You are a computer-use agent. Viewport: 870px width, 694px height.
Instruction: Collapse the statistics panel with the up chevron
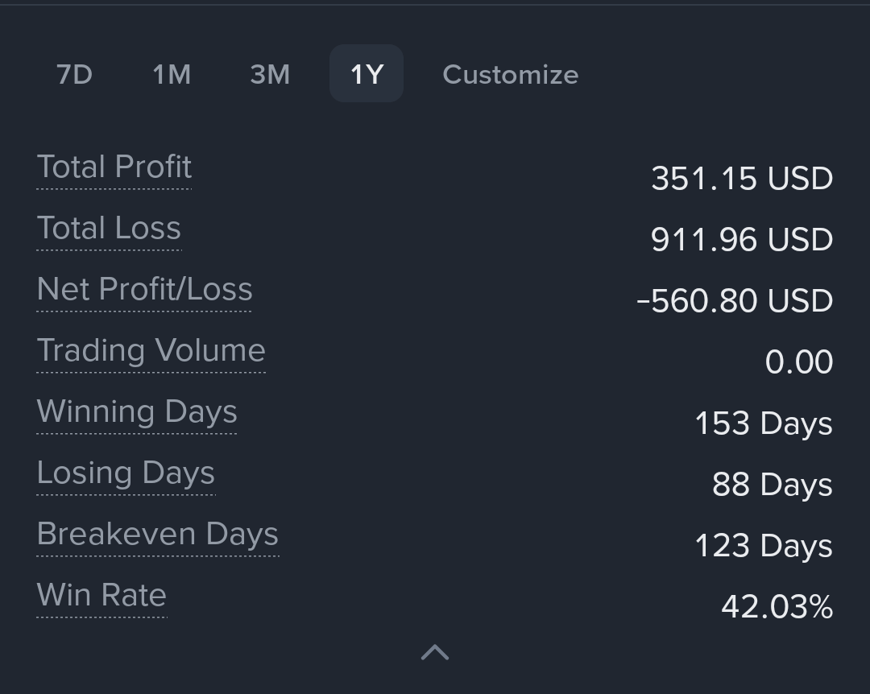(x=435, y=651)
